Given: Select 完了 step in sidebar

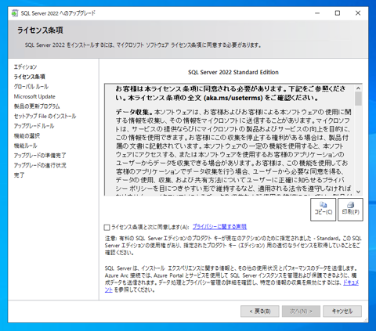Looking at the screenshot, I should click(19, 175).
